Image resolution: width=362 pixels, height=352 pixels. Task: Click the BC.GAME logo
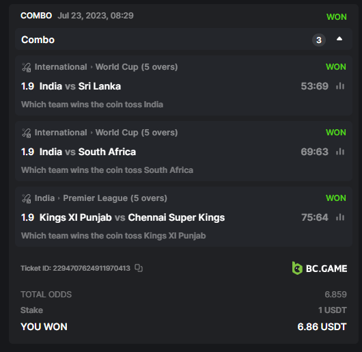pyautogui.click(x=319, y=268)
